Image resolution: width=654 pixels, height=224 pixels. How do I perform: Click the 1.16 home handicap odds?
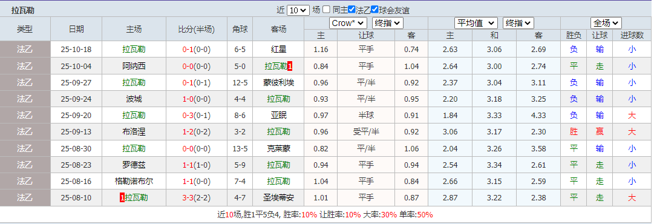coord(321,49)
